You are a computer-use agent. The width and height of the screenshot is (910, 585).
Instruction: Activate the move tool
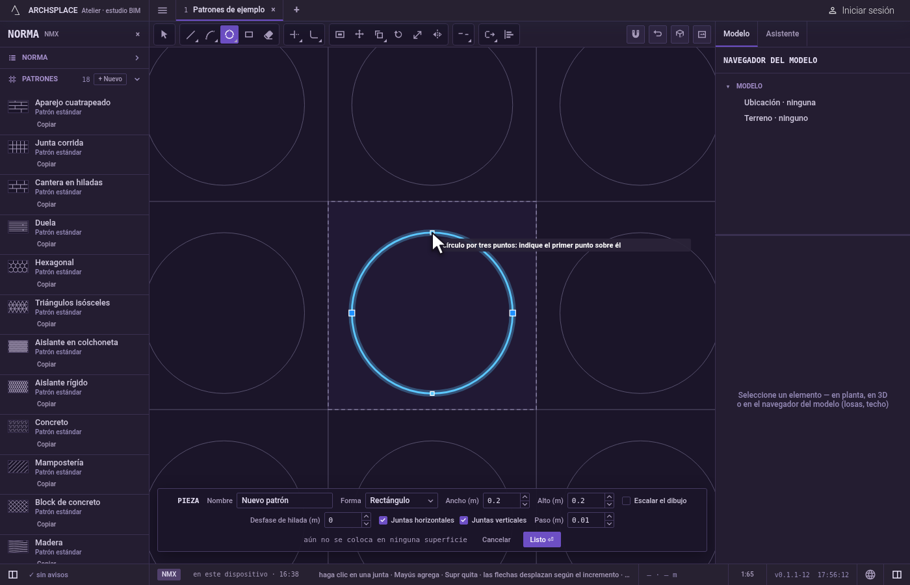(359, 34)
